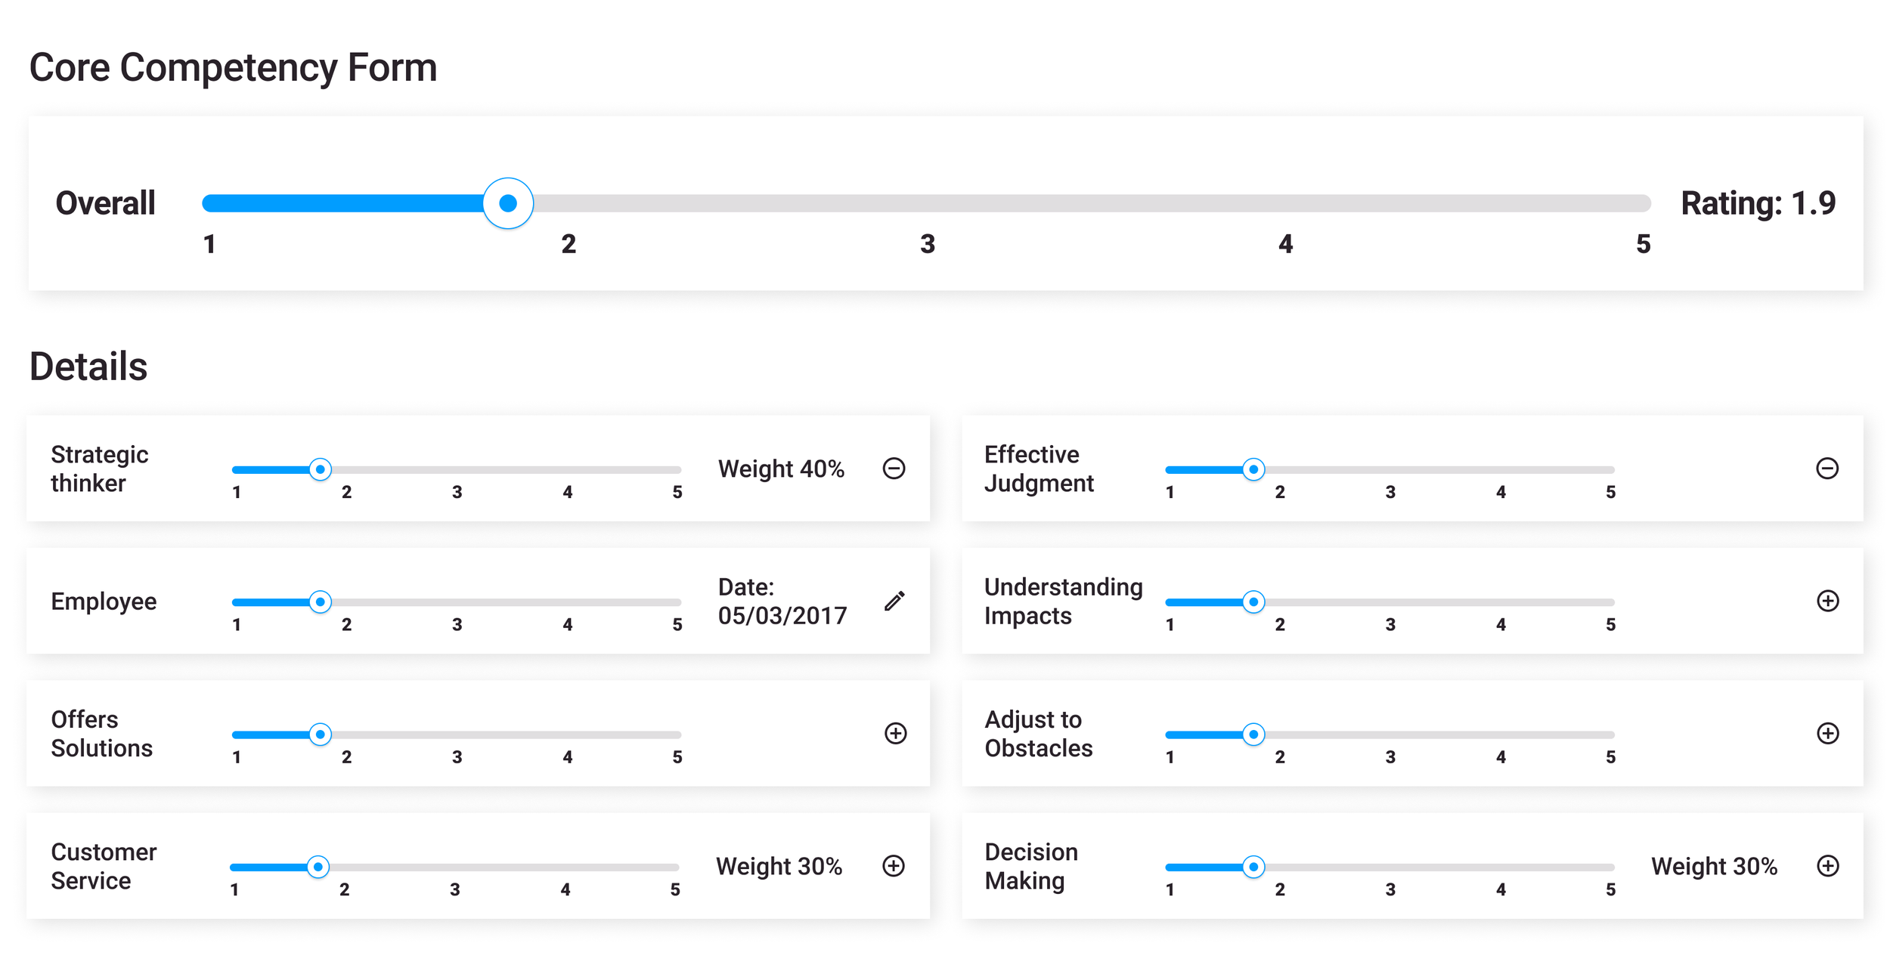
Task: Click Employee slider handle
Action: click(321, 602)
